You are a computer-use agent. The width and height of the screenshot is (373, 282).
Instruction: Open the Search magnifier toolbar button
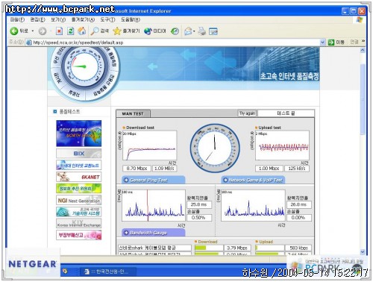pyautogui.click(x=99, y=31)
